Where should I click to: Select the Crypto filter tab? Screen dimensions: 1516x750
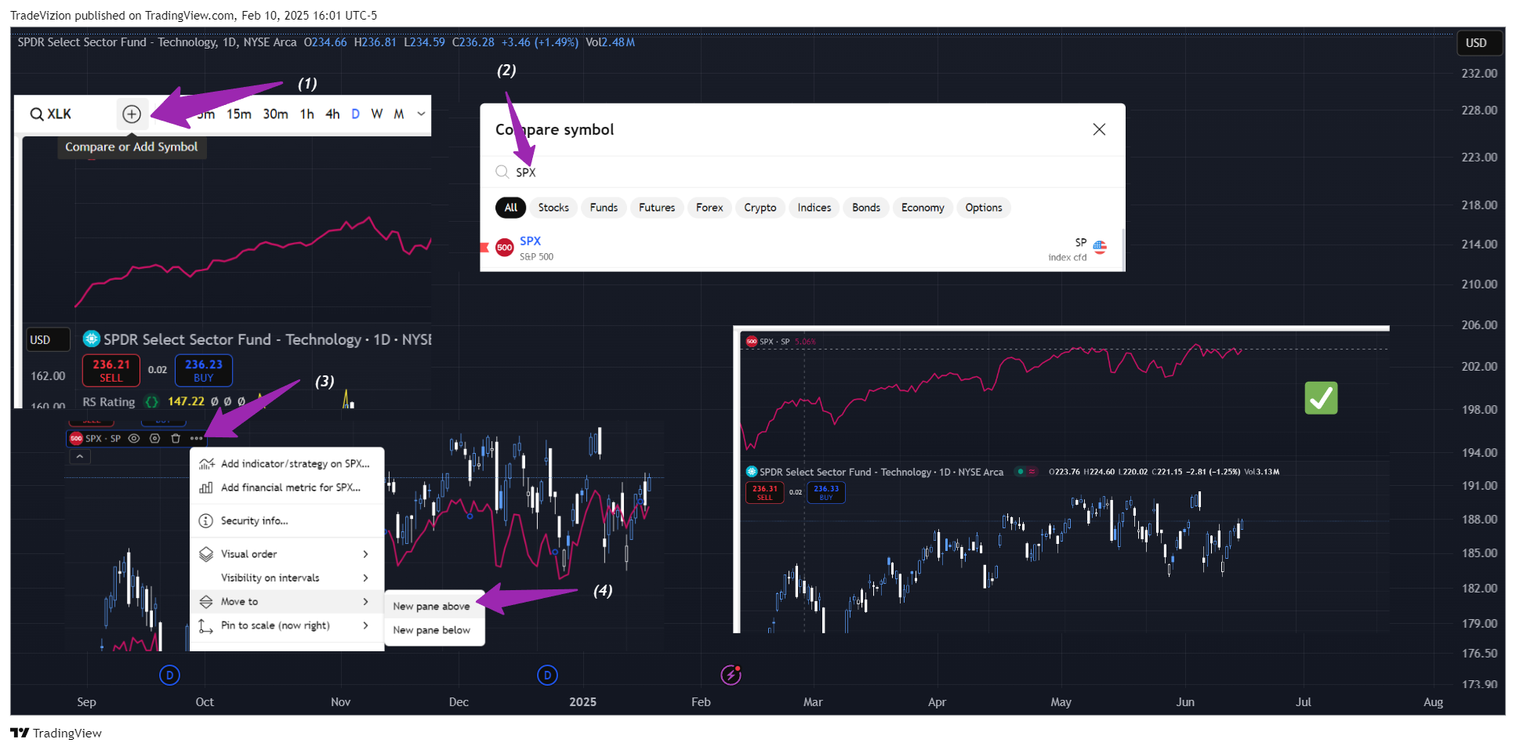click(x=760, y=208)
